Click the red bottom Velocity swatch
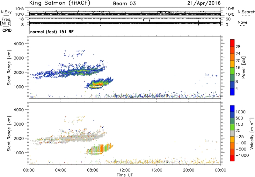This screenshot has width=255, height=177. (232, 158)
